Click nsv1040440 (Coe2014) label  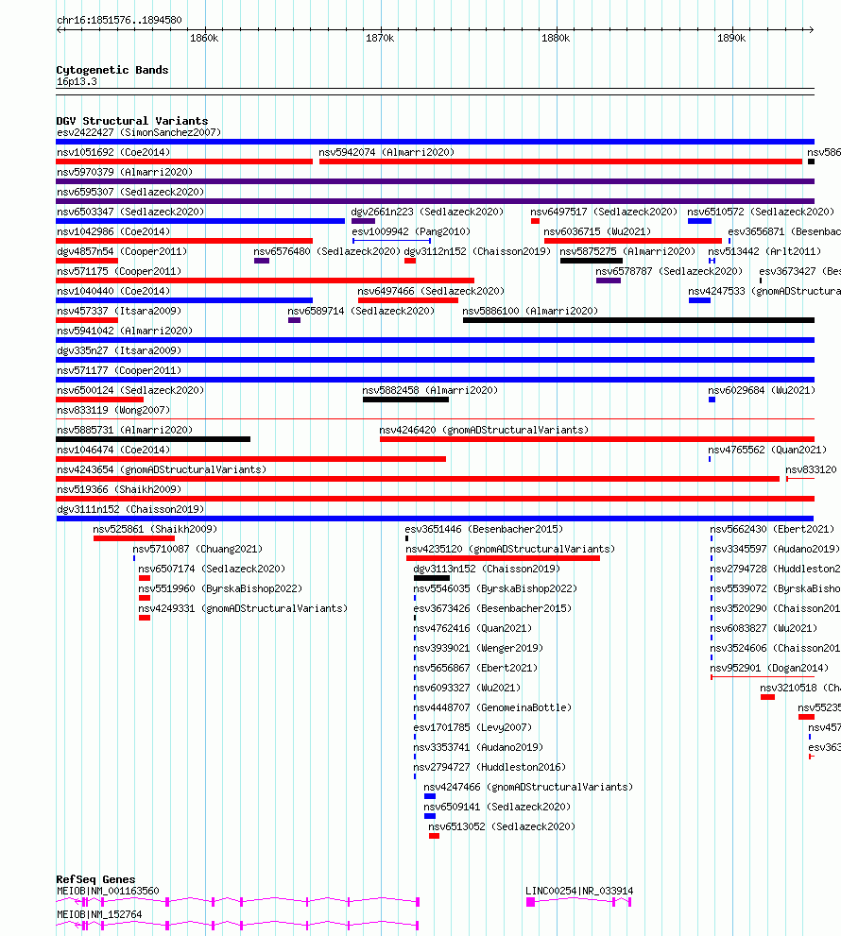tap(113, 291)
